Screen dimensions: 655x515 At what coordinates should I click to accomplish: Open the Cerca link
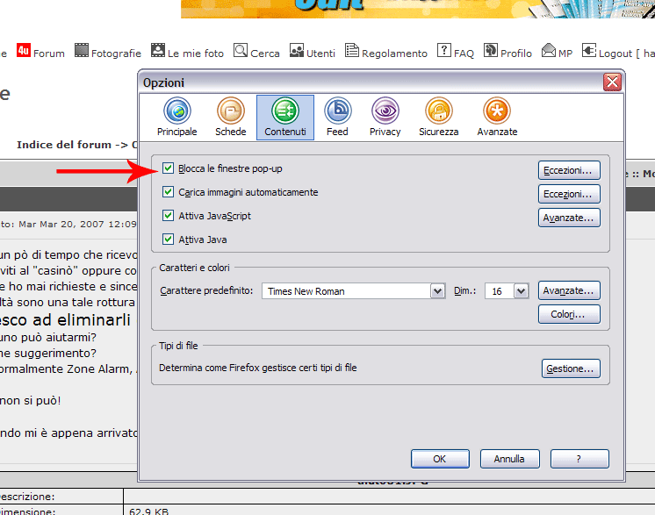pos(265,54)
